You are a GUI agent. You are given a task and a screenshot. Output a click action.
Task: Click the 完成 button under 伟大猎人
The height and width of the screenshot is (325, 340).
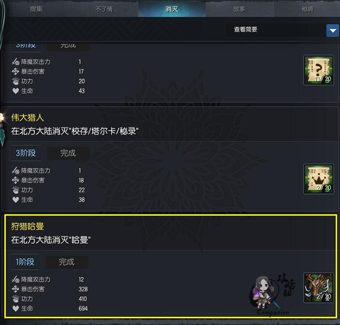tap(68, 153)
